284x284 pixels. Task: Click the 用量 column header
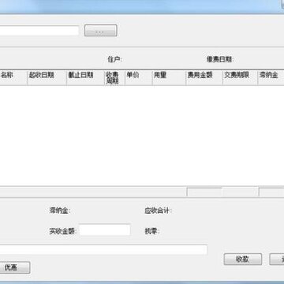pos(169,78)
